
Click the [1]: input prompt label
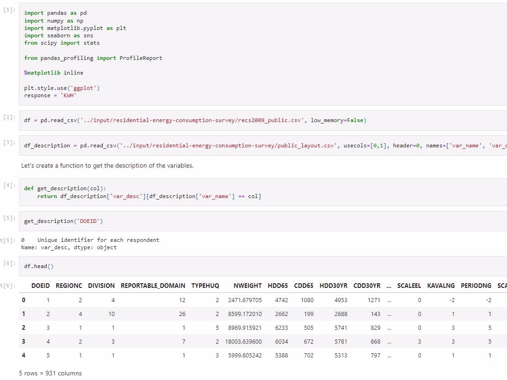click(x=9, y=10)
